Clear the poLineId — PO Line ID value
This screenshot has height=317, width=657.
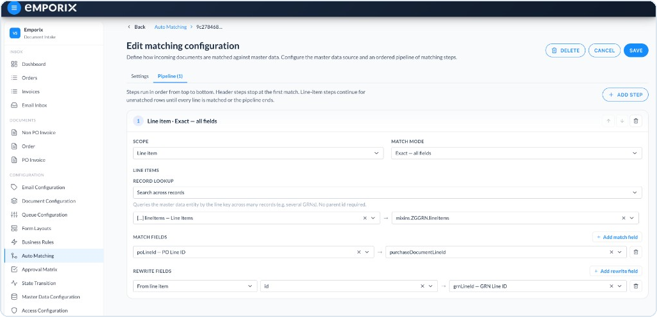tap(359, 252)
